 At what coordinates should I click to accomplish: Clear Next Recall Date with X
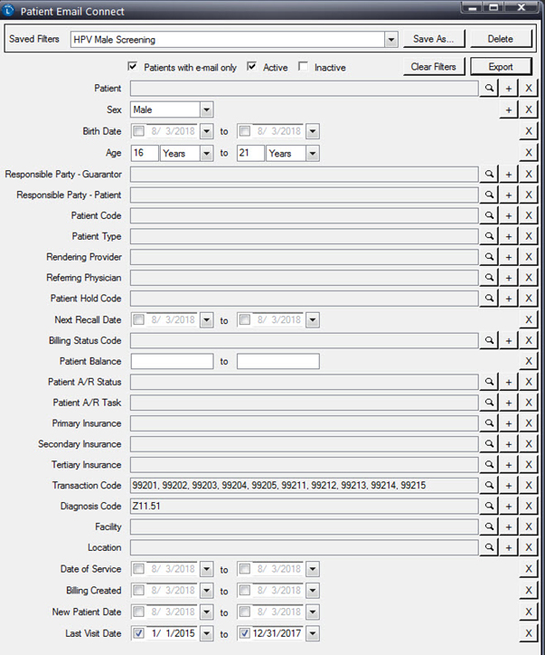[x=529, y=320]
